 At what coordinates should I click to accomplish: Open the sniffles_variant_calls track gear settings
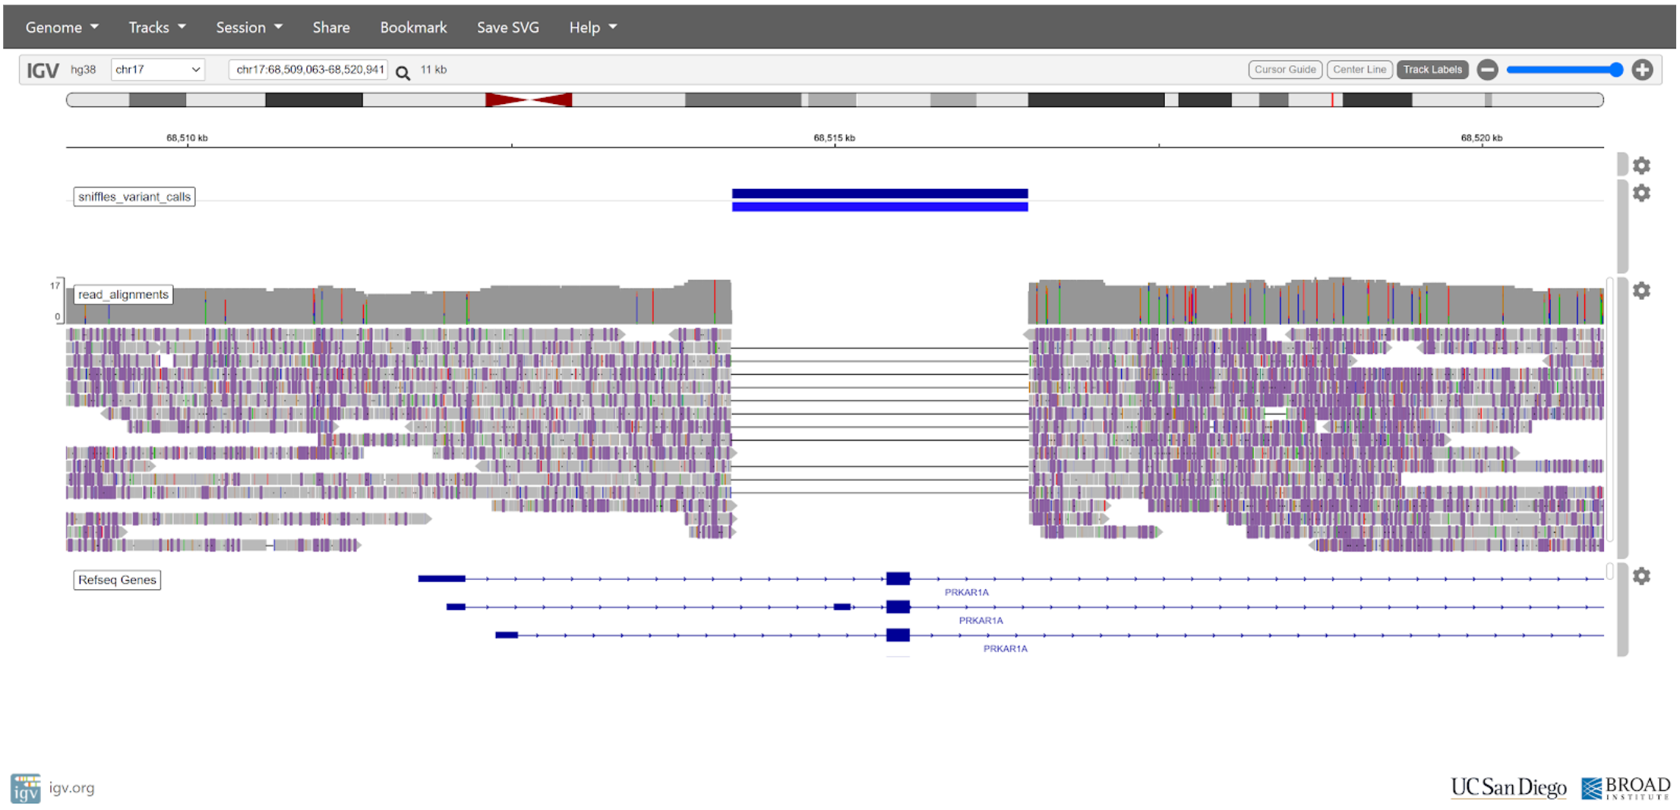(x=1641, y=194)
